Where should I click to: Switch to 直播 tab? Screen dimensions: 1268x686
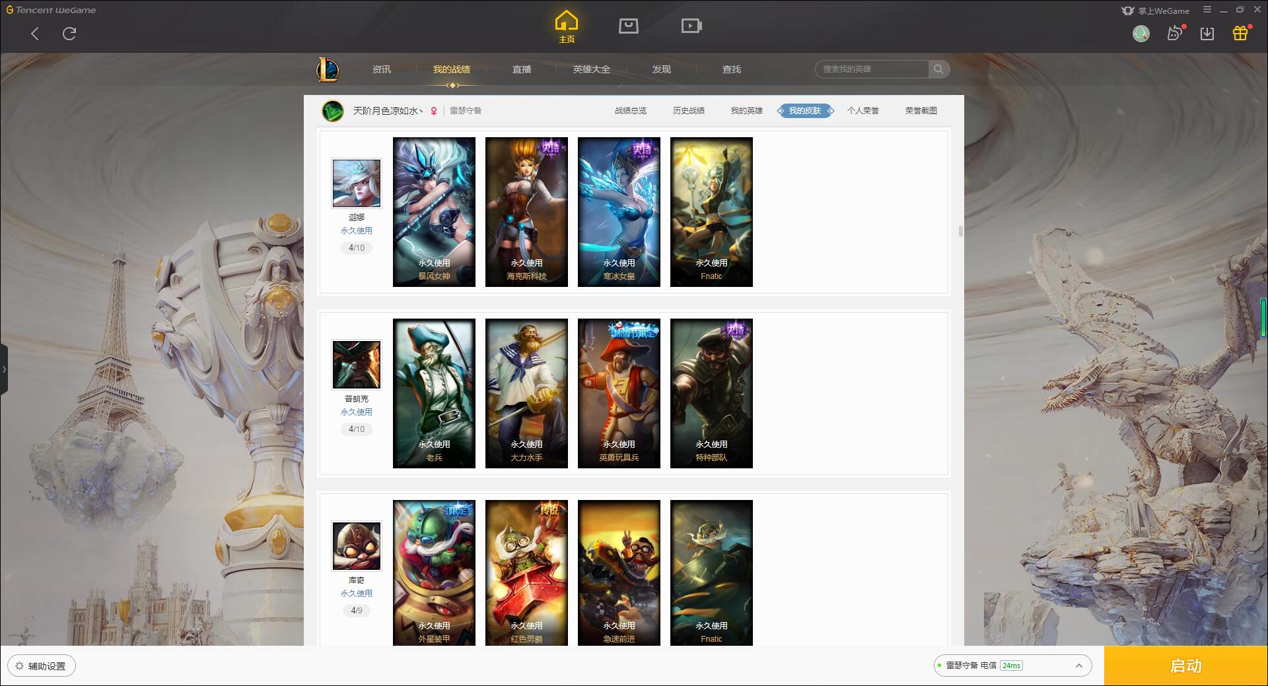pyautogui.click(x=522, y=69)
